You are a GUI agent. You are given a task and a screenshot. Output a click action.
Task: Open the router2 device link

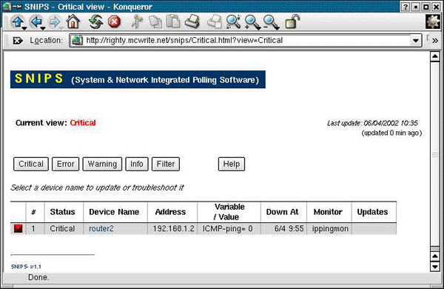pos(101,228)
